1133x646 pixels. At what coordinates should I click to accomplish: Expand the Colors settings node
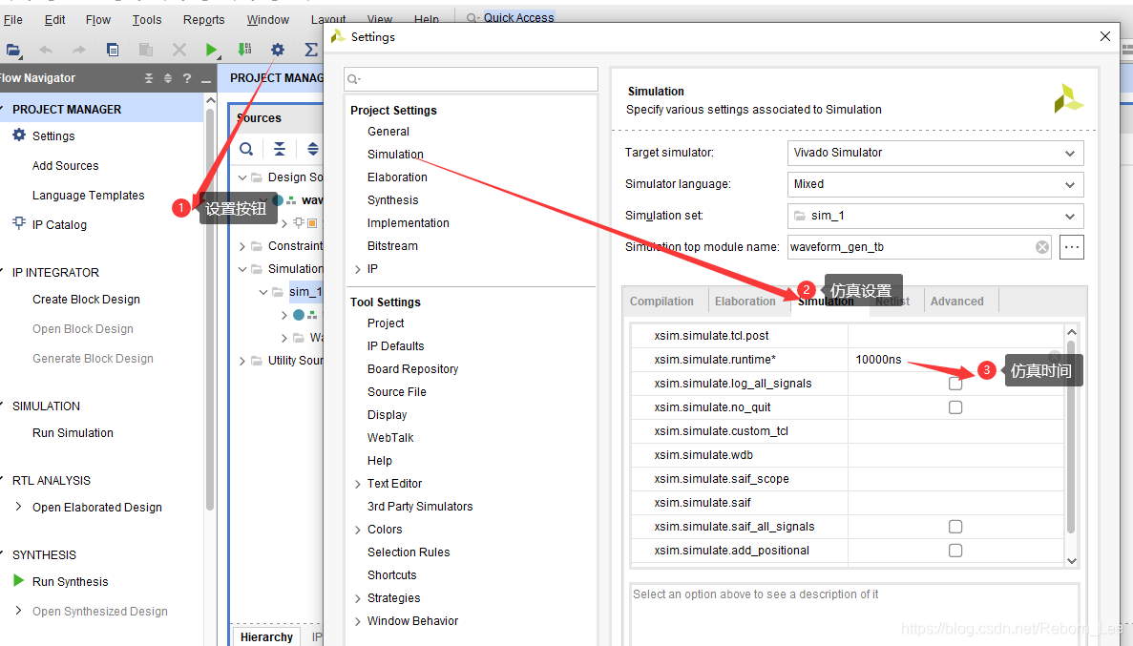click(358, 530)
